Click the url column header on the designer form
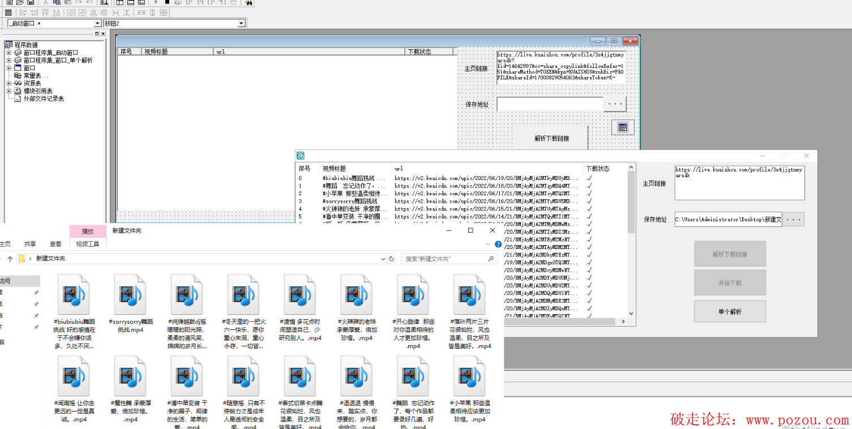852x429 pixels. pyautogui.click(x=309, y=52)
